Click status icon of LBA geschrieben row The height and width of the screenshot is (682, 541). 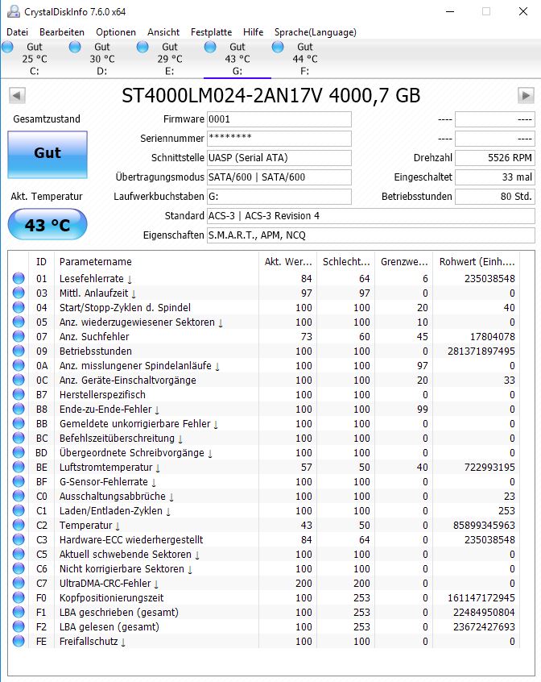[x=19, y=613]
